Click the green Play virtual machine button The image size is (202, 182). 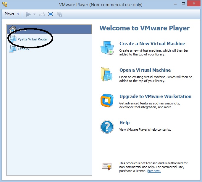tap(28, 14)
